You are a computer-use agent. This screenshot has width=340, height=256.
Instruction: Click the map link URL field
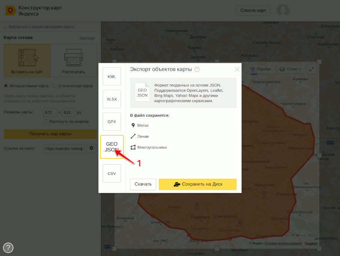point(64,148)
